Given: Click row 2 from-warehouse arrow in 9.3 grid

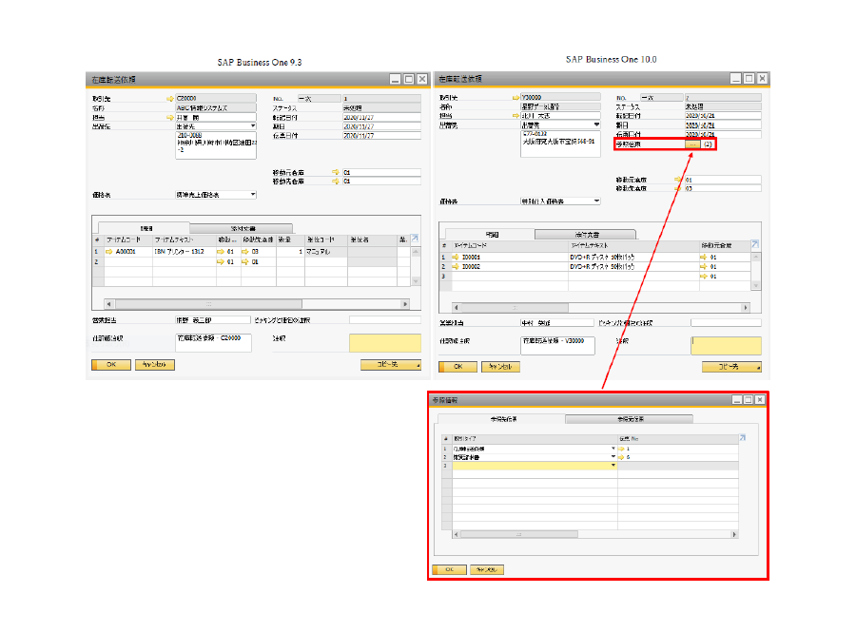Looking at the screenshot, I should [x=221, y=261].
